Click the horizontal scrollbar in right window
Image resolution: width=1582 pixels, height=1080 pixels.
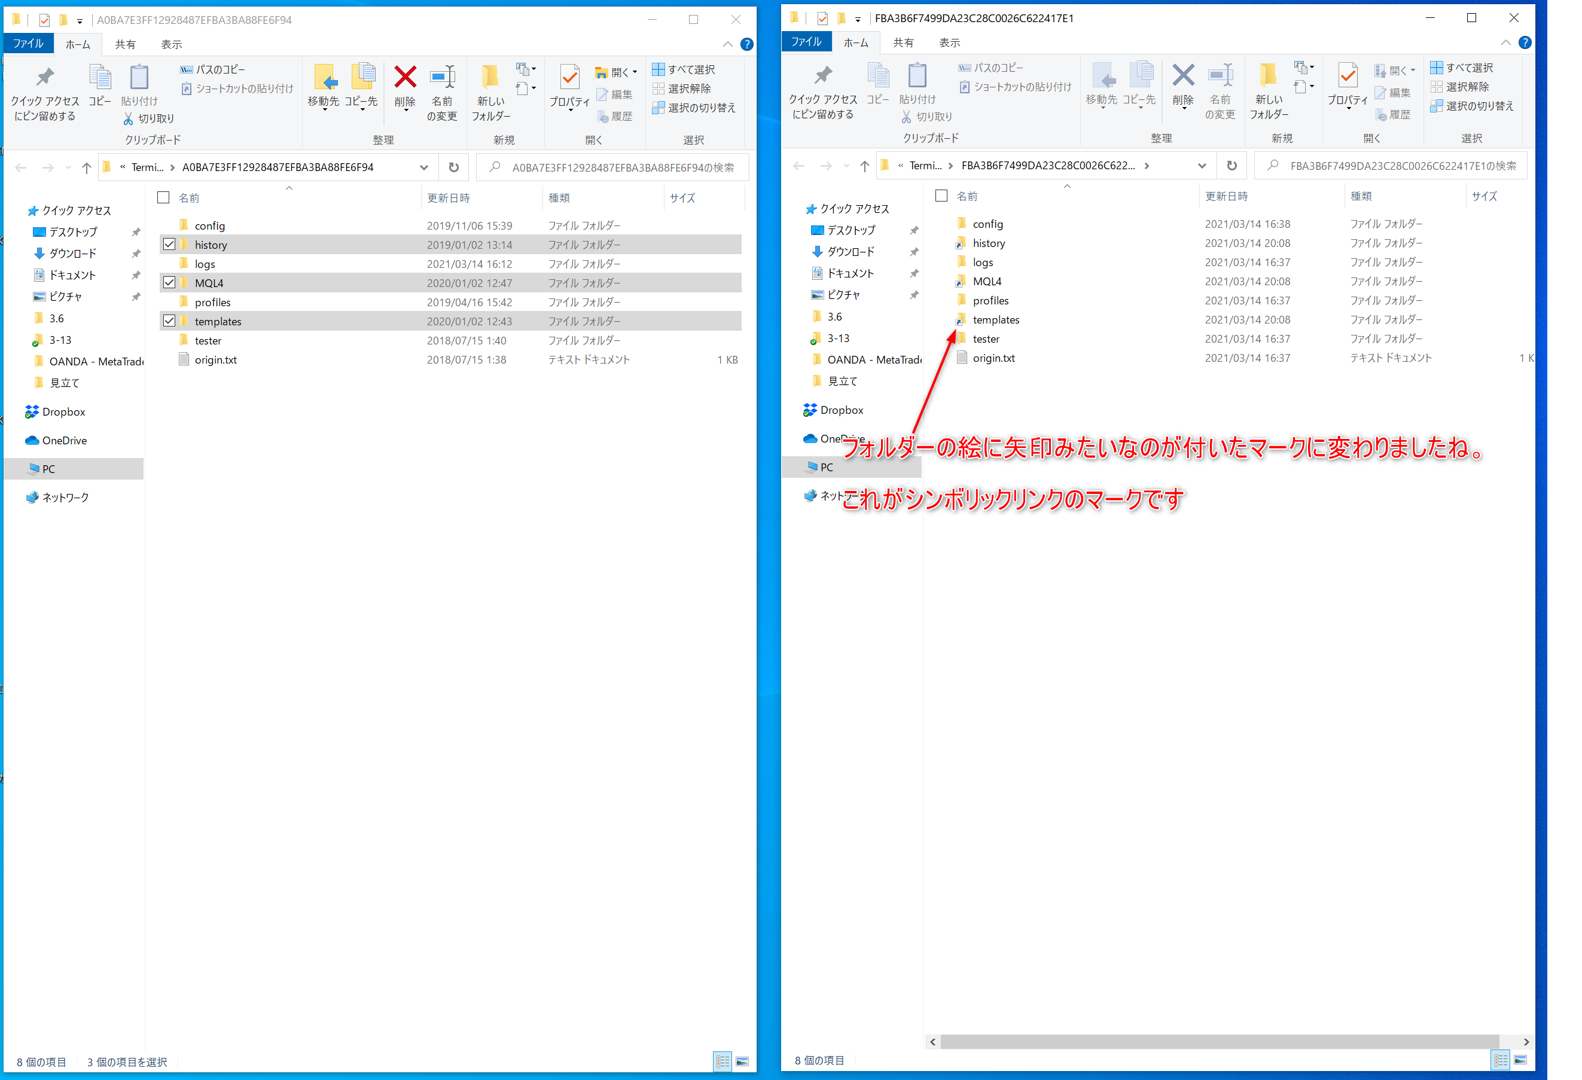point(1218,1041)
